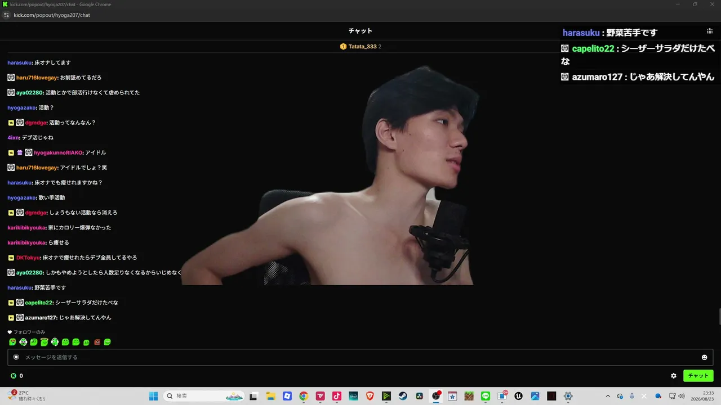
Task: Open Steam from the taskbar
Action: [403, 396]
